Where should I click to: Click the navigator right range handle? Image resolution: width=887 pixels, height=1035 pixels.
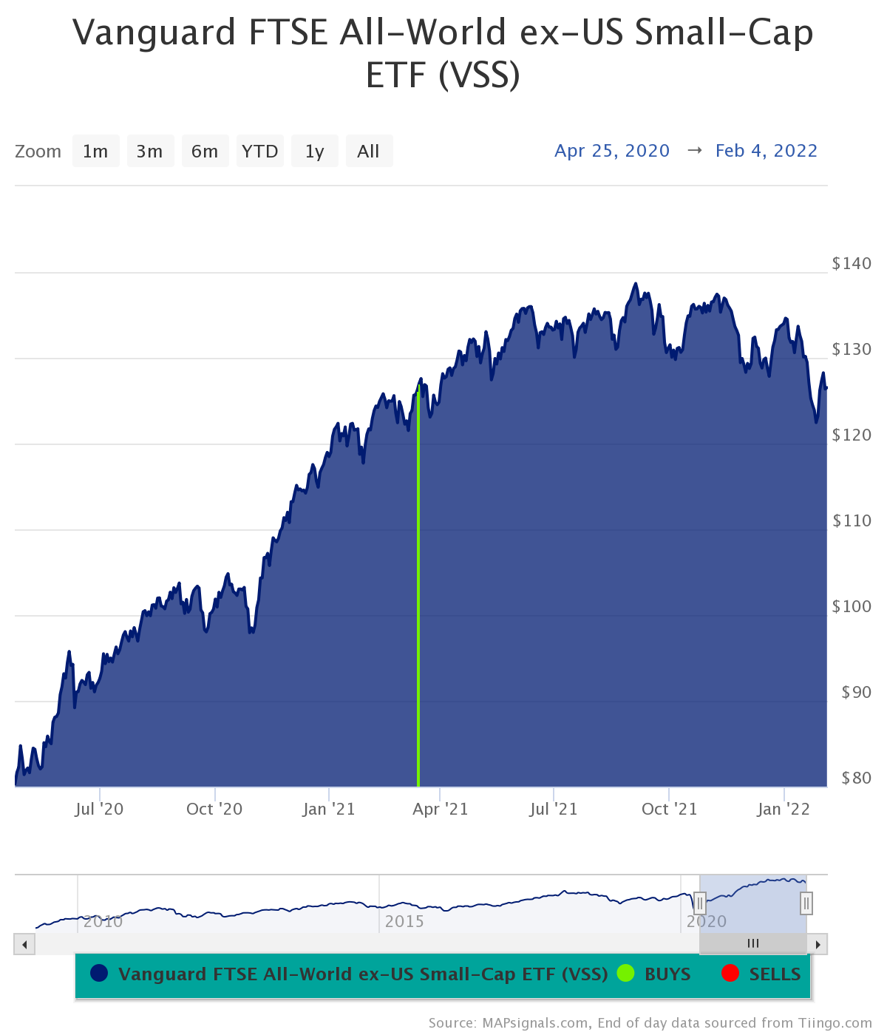click(806, 903)
